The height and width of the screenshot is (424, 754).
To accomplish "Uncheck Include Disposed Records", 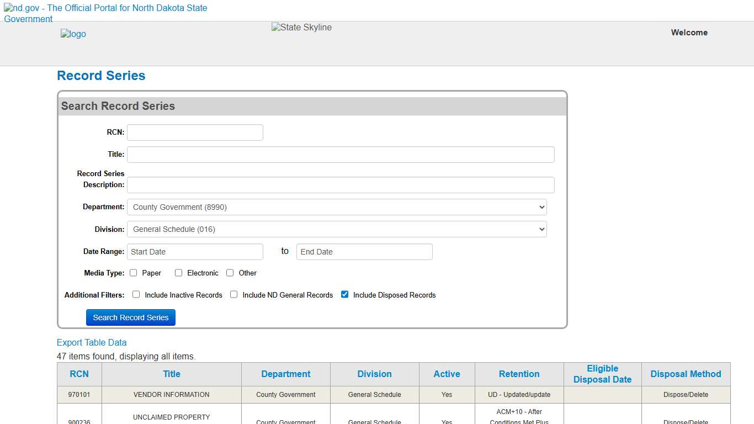I will [x=344, y=294].
